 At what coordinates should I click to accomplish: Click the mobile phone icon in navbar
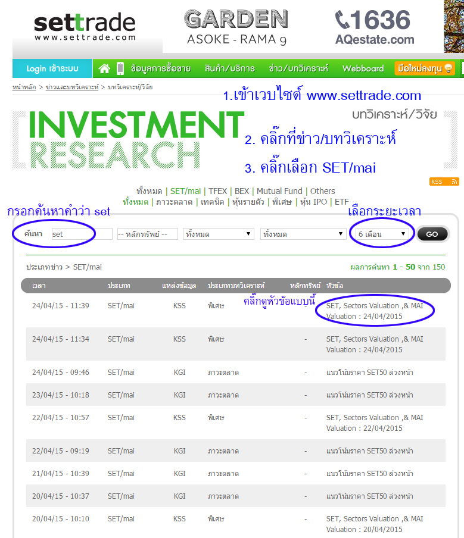pos(120,68)
